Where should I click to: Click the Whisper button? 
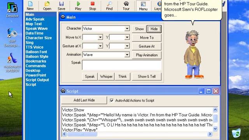click(x=106, y=77)
